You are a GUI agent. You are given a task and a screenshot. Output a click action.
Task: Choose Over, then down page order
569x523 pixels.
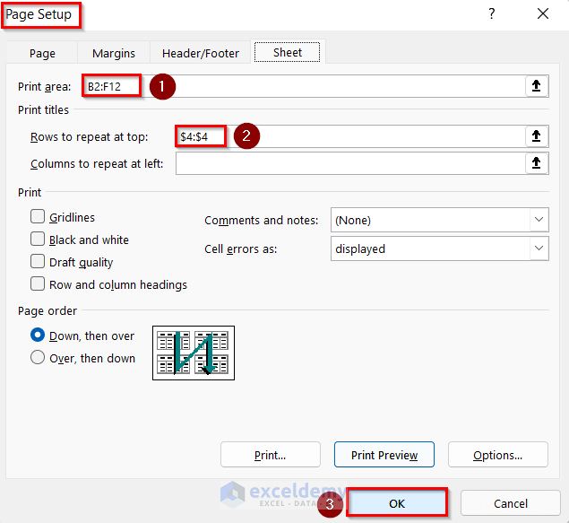[38, 357]
